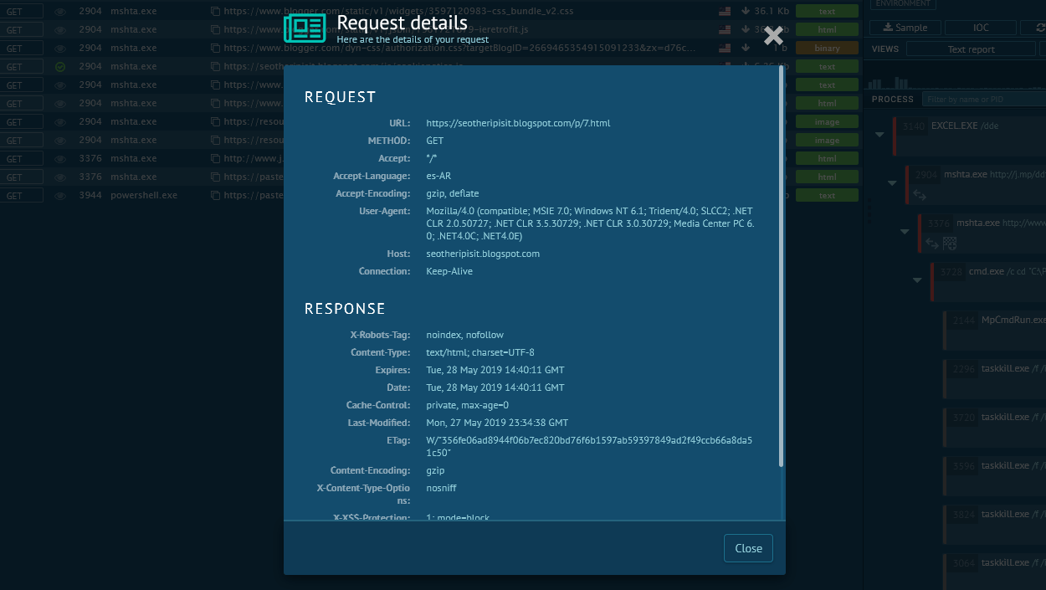Toggle the eye icon in the powershell.exe row
The height and width of the screenshot is (590, 1046).
60,196
